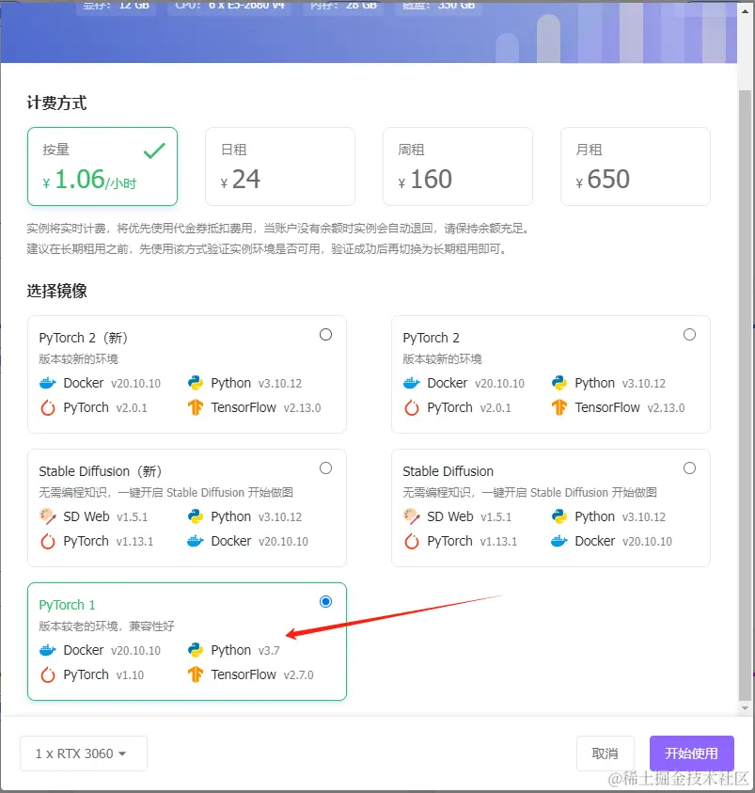The height and width of the screenshot is (793, 755).
Task: Click Python icon in PyTorch 1 card
Action: click(195, 650)
